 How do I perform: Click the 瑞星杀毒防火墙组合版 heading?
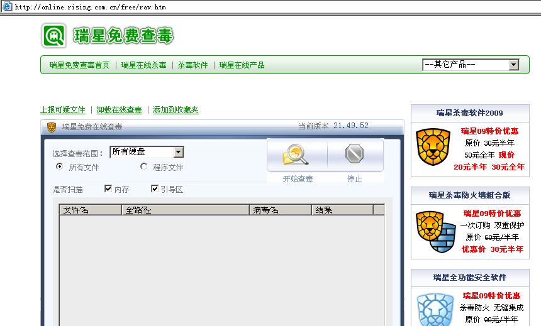click(x=469, y=195)
